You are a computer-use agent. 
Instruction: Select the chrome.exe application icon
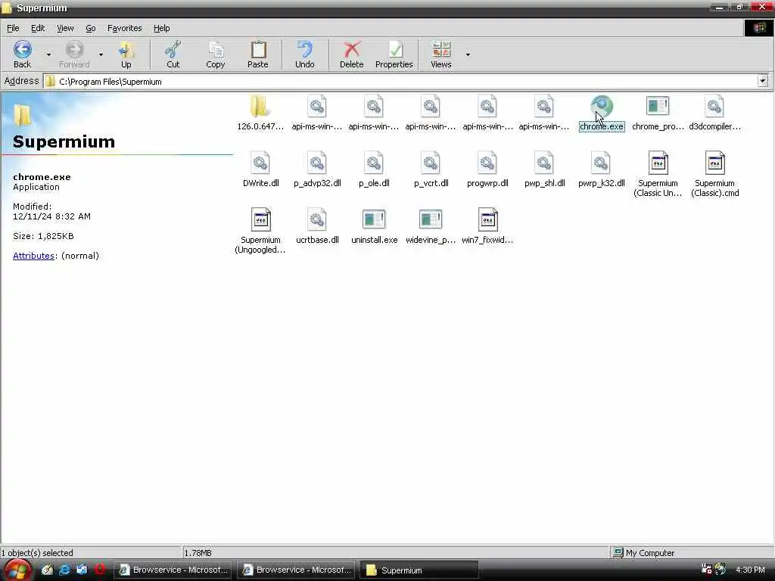point(602,113)
